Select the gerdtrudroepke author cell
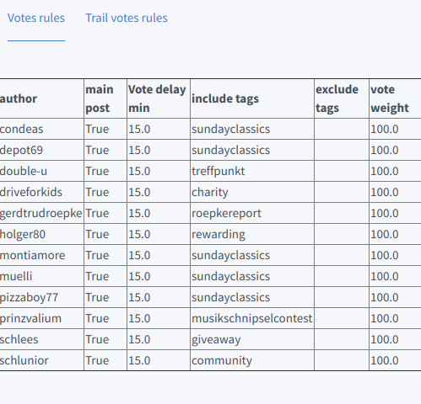This screenshot has width=421, height=404. coord(41,213)
